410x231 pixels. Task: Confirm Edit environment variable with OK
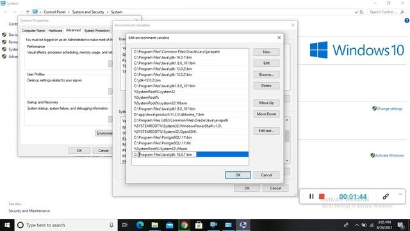(238, 175)
